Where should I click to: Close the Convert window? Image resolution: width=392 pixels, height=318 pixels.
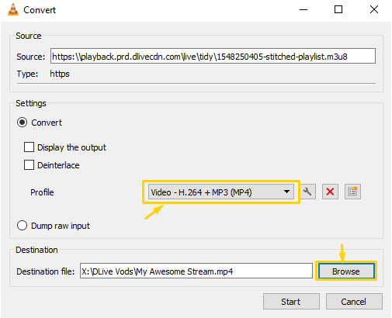374,10
